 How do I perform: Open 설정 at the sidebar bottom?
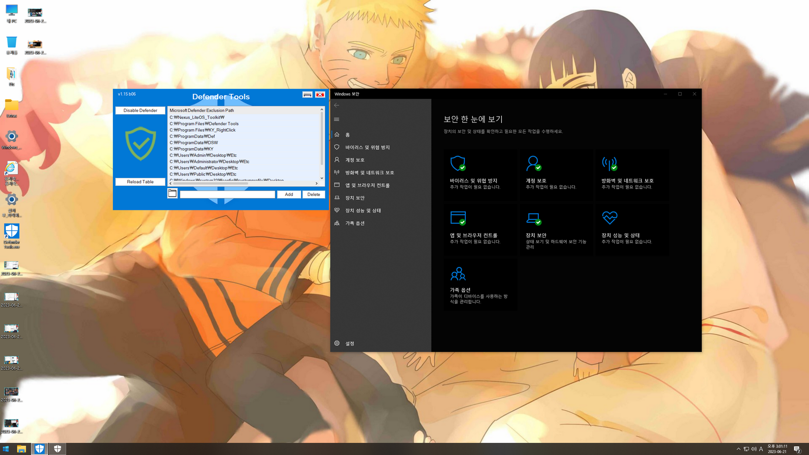381,343
